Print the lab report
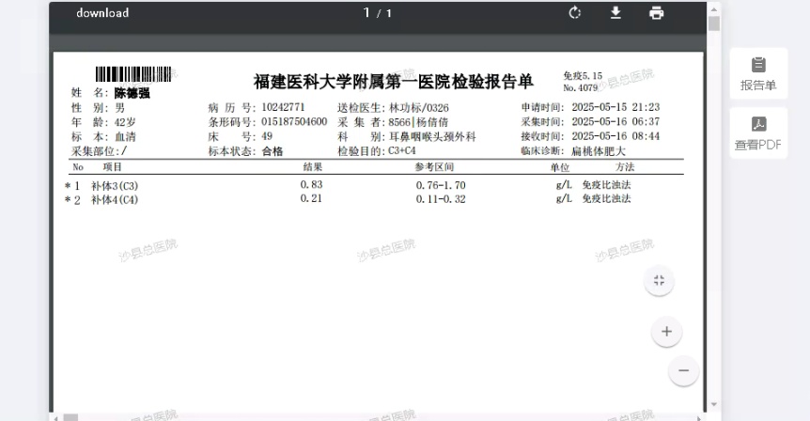Viewport: 810px width, 421px height. coord(656,13)
